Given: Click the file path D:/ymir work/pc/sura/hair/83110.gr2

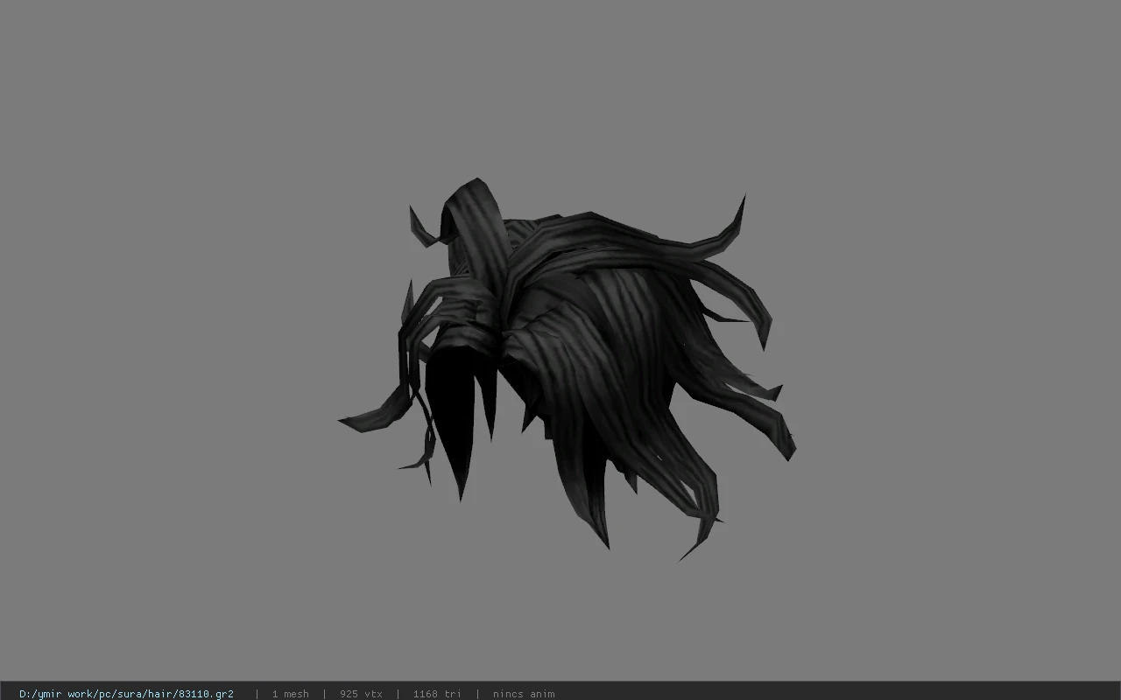Looking at the screenshot, I should point(126,694).
